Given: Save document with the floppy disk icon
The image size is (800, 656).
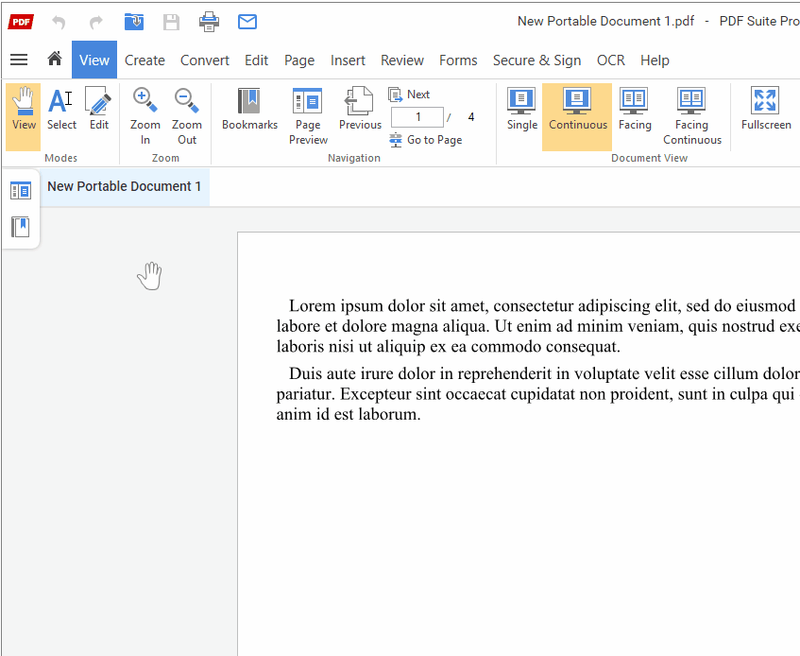Looking at the screenshot, I should [172, 23].
